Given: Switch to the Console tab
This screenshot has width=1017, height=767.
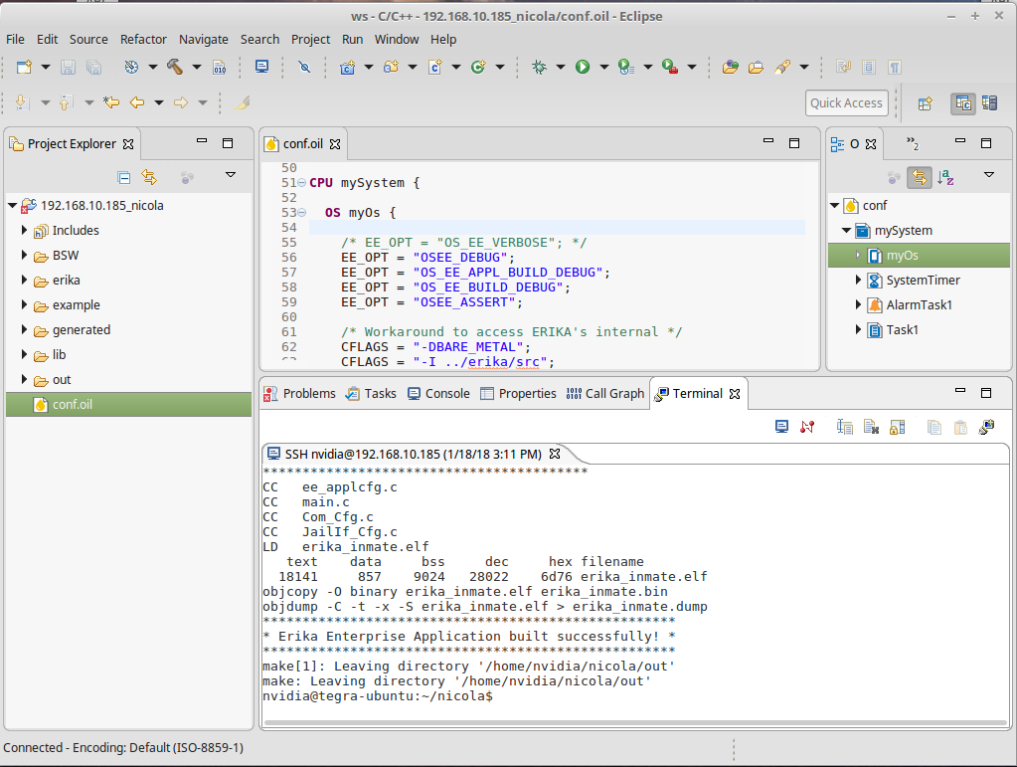Looking at the screenshot, I should click(x=438, y=394).
